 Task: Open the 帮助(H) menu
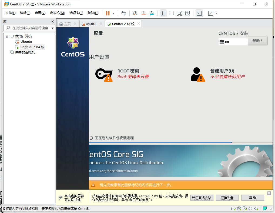93,13
